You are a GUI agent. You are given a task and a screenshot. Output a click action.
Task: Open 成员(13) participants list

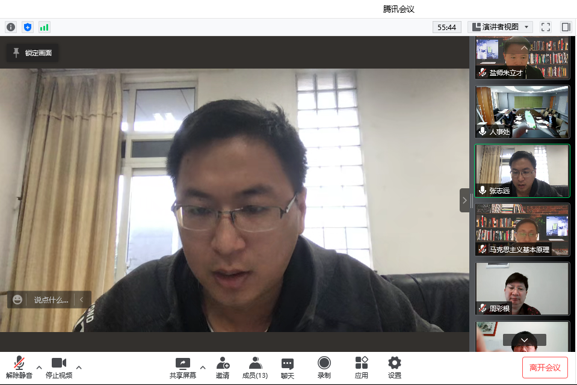pyautogui.click(x=255, y=368)
